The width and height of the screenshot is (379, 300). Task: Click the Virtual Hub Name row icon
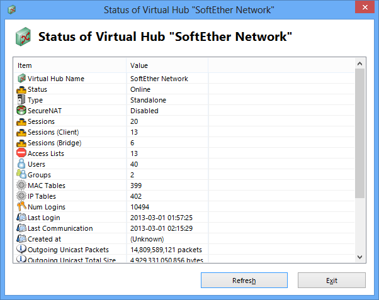tap(21, 79)
